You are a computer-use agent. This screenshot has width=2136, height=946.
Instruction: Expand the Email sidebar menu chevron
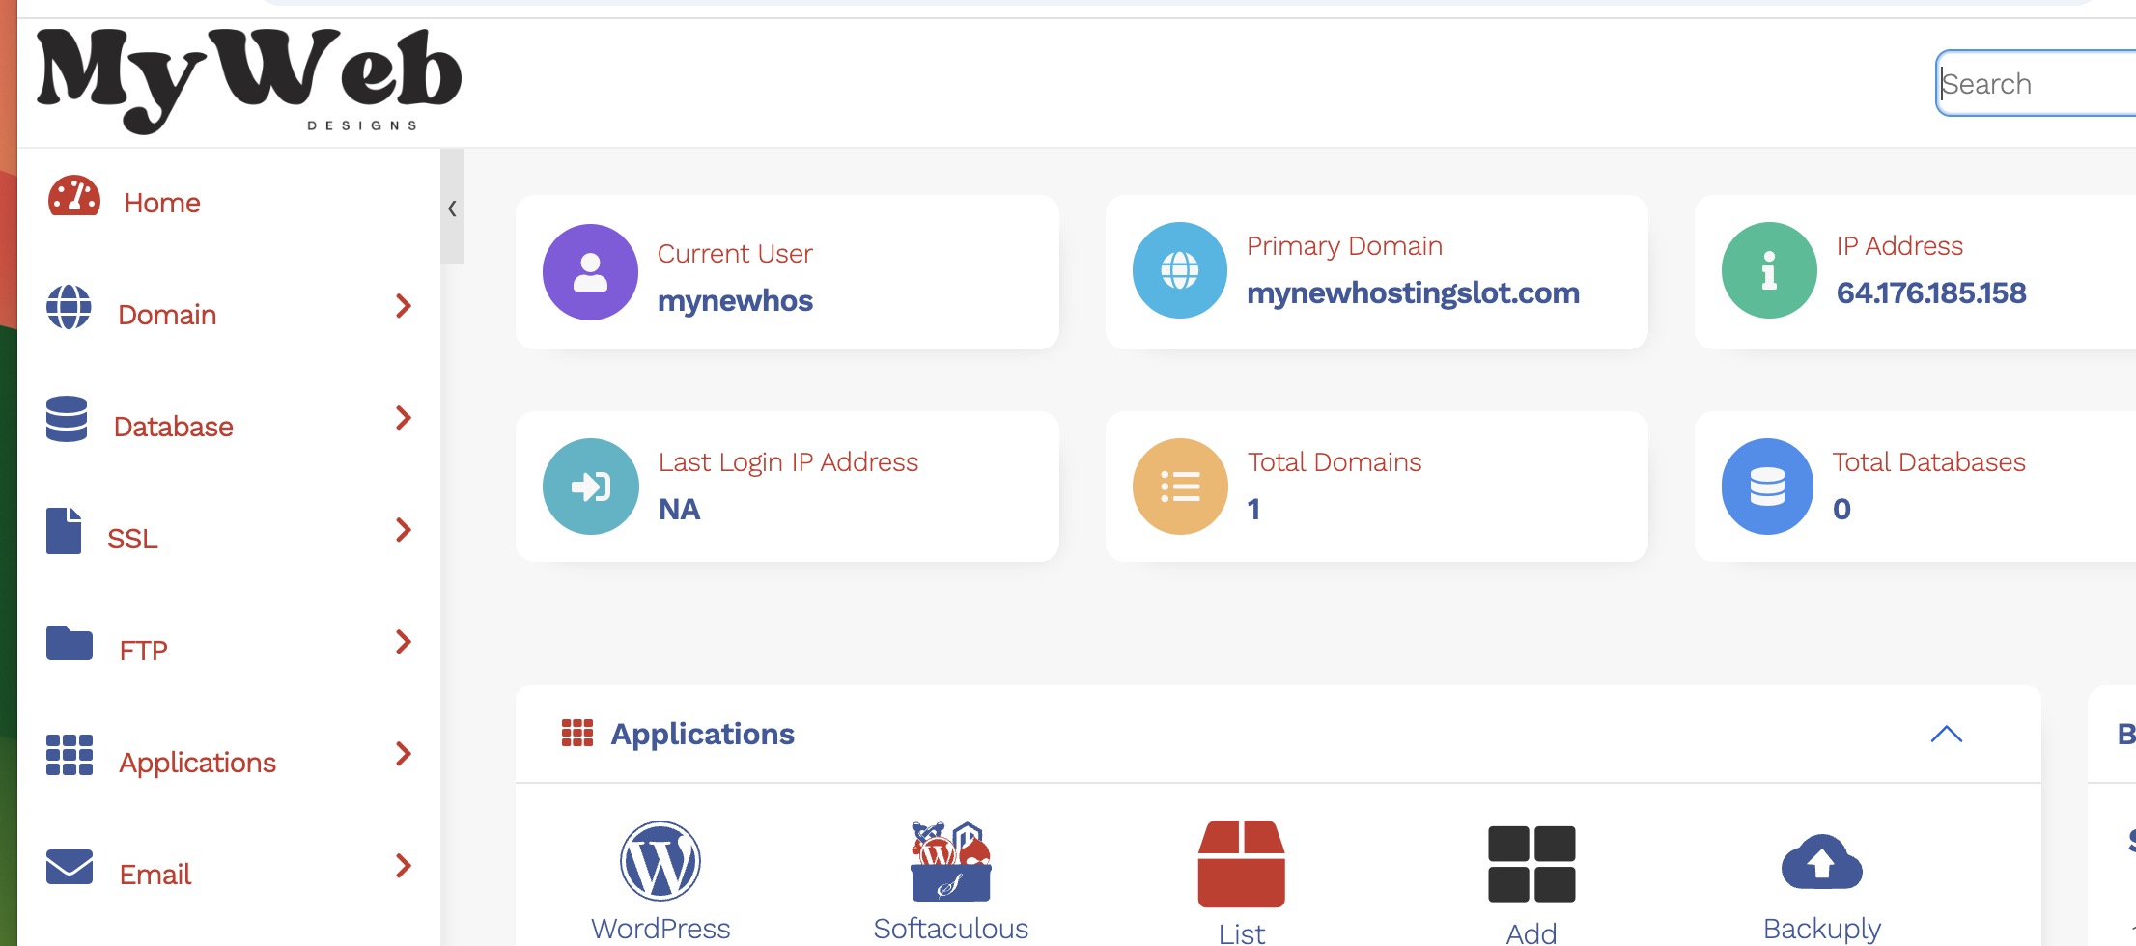tap(404, 867)
